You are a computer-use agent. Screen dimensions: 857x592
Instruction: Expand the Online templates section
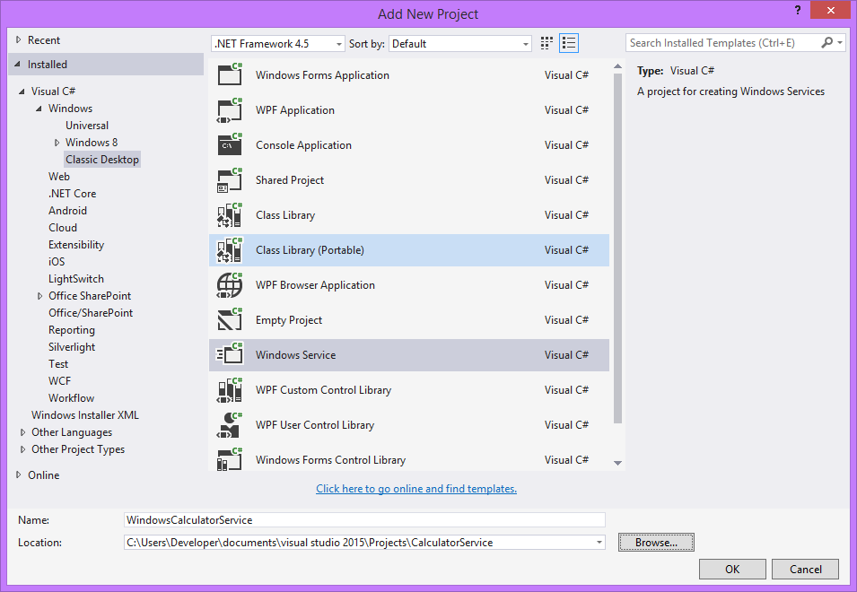point(20,475)
